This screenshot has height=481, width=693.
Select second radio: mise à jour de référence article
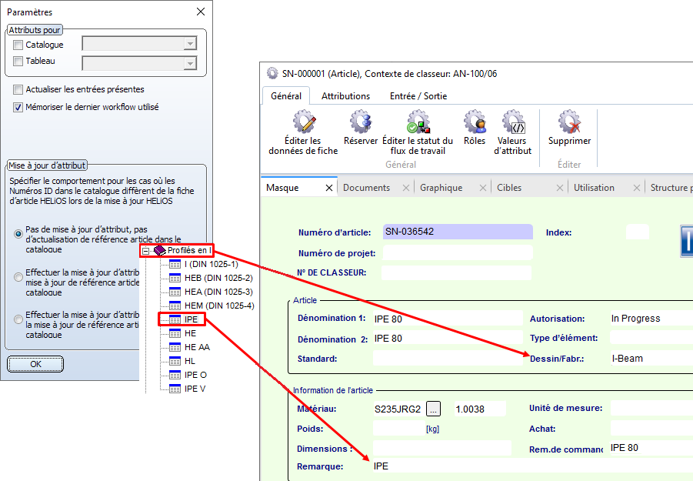18,277
